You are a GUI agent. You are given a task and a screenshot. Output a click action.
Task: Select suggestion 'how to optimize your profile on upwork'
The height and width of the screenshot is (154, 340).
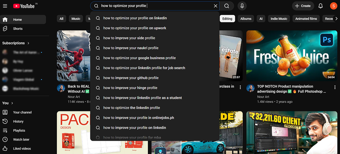pos(155,28)
